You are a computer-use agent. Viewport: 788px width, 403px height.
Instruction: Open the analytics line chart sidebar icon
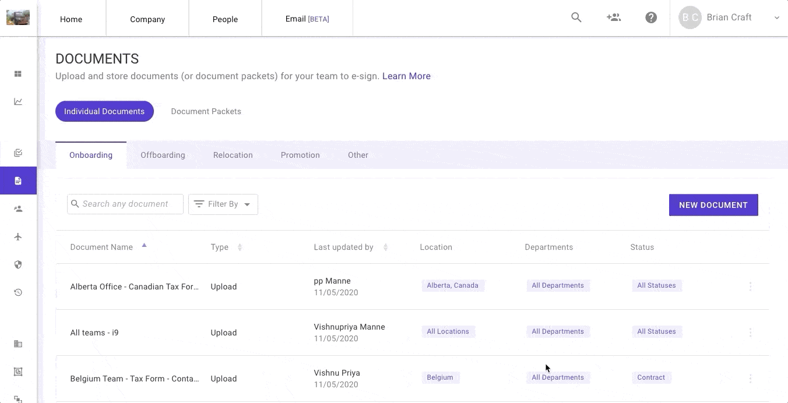click(18, 101)
